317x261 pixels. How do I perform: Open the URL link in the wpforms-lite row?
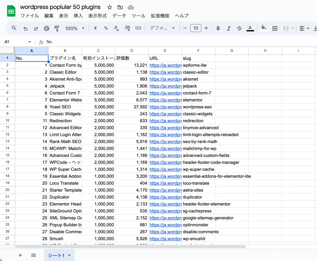pos(165,65)
